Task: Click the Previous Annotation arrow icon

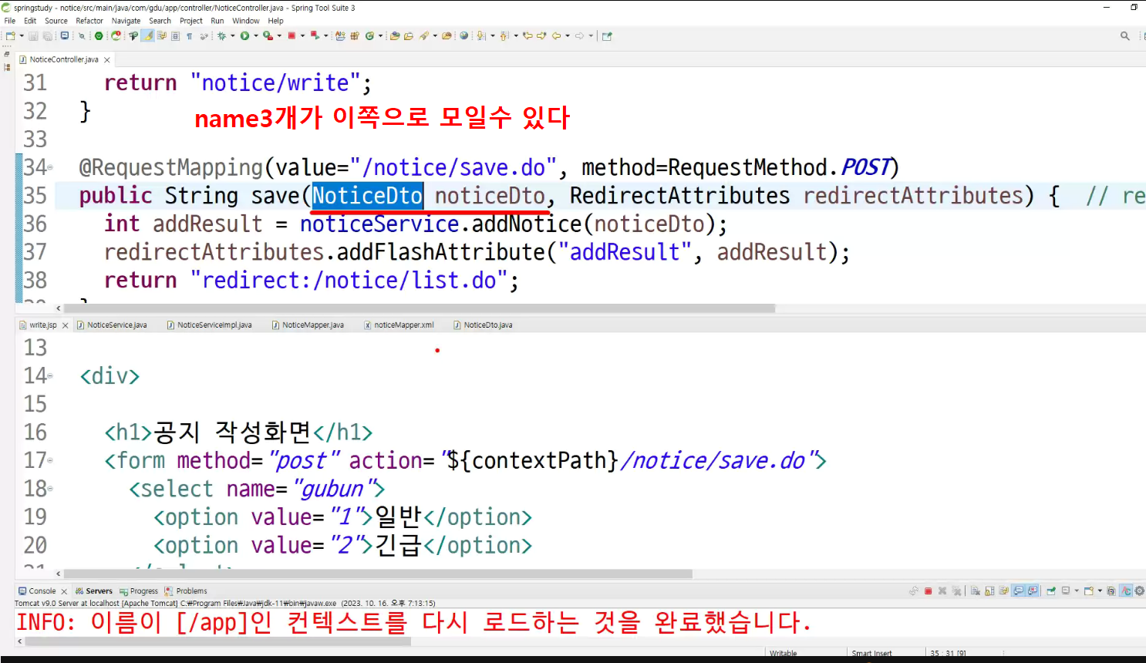Action: click(504, 35)
